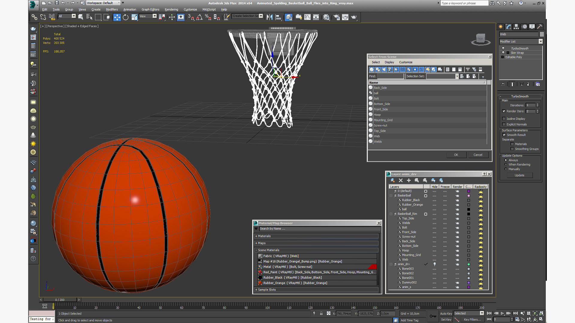575x323 pixels.
Task: Toggle selection lock padlock icon
Action: tap(321, 313)
